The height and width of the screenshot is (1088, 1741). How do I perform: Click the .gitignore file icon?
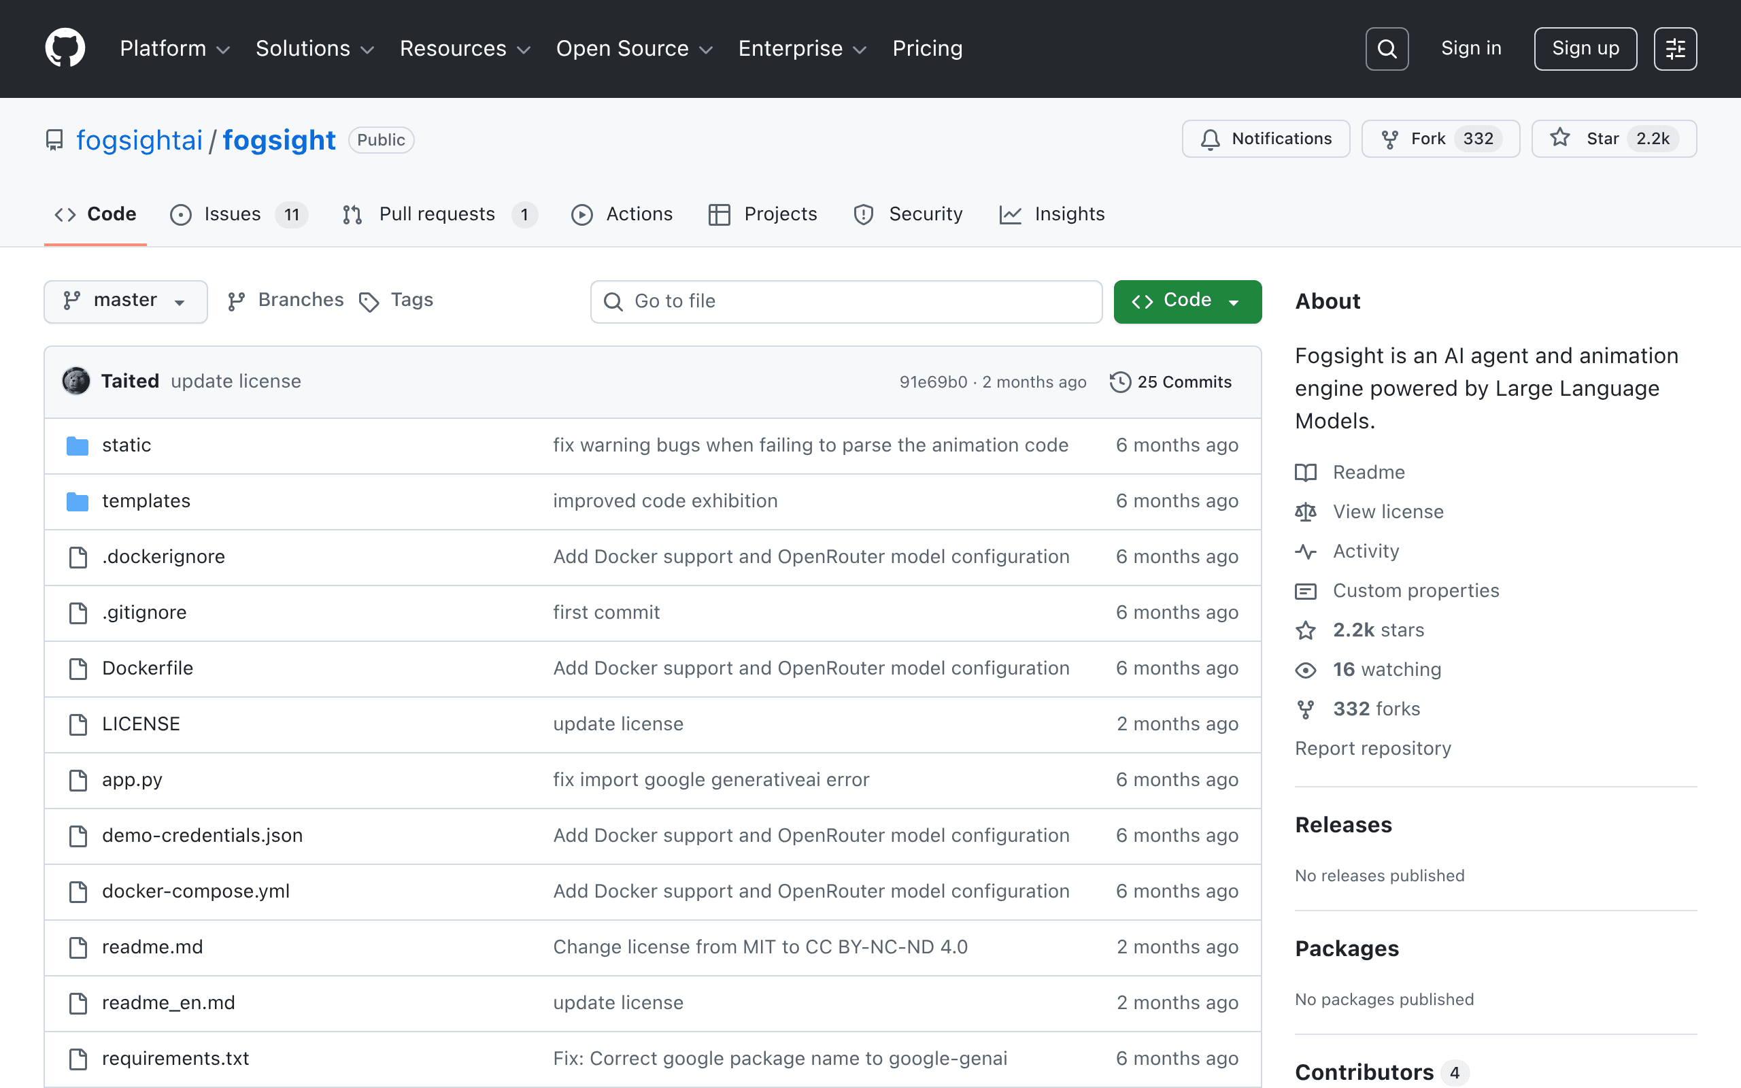point(78,613)
